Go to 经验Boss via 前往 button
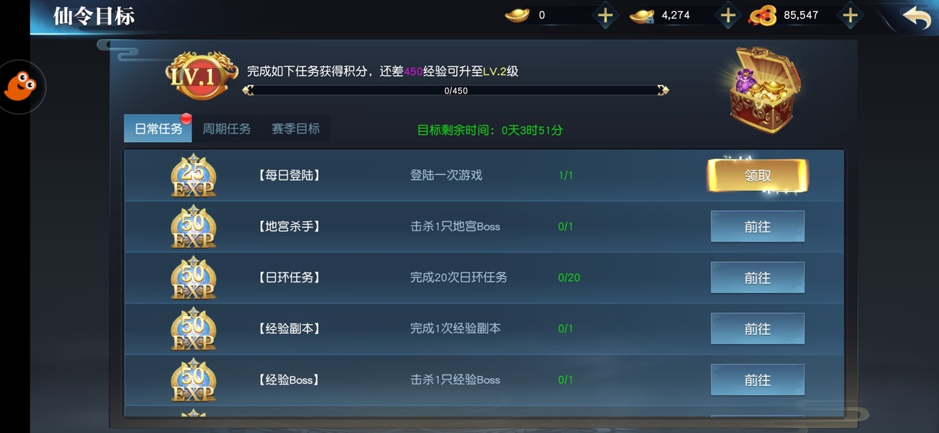 (x=757, y=380)
